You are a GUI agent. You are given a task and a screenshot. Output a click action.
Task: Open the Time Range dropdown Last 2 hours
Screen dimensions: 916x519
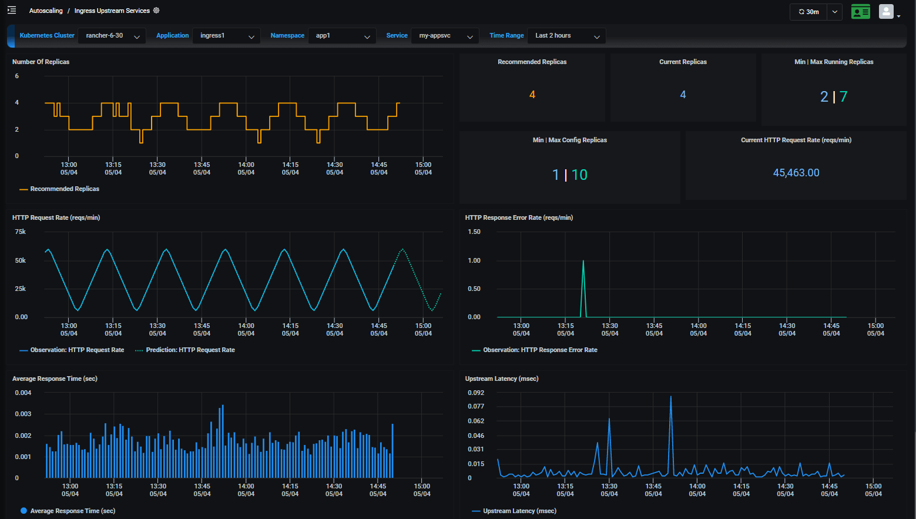pos(566,36)
